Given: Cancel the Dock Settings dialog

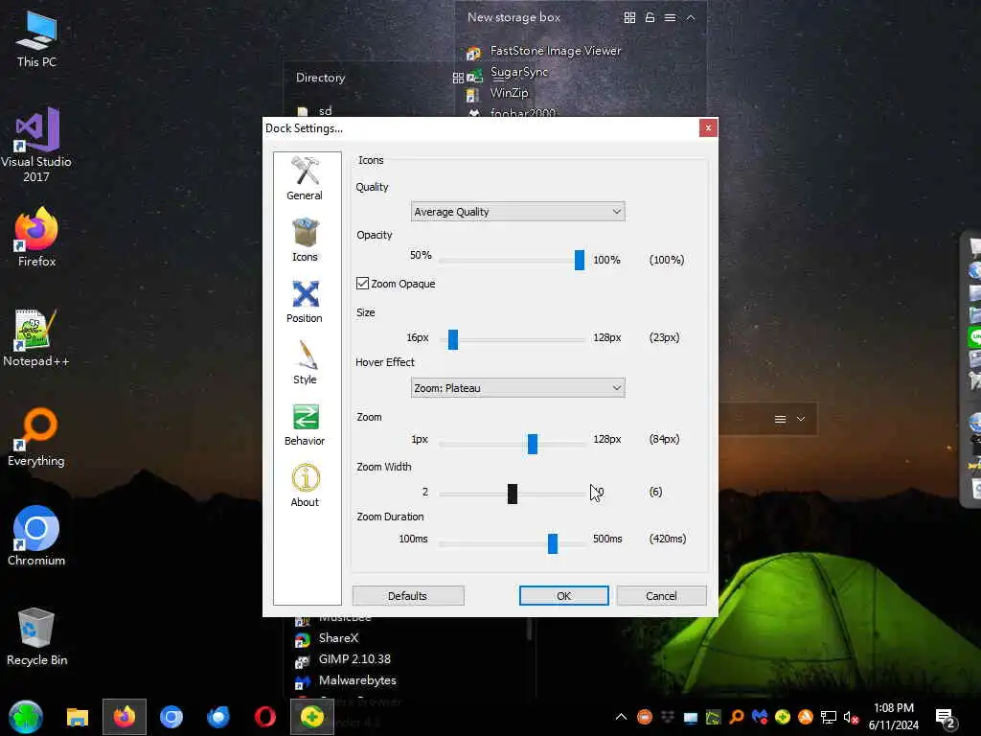Looking at the screenshot, I should pos(661,596).
